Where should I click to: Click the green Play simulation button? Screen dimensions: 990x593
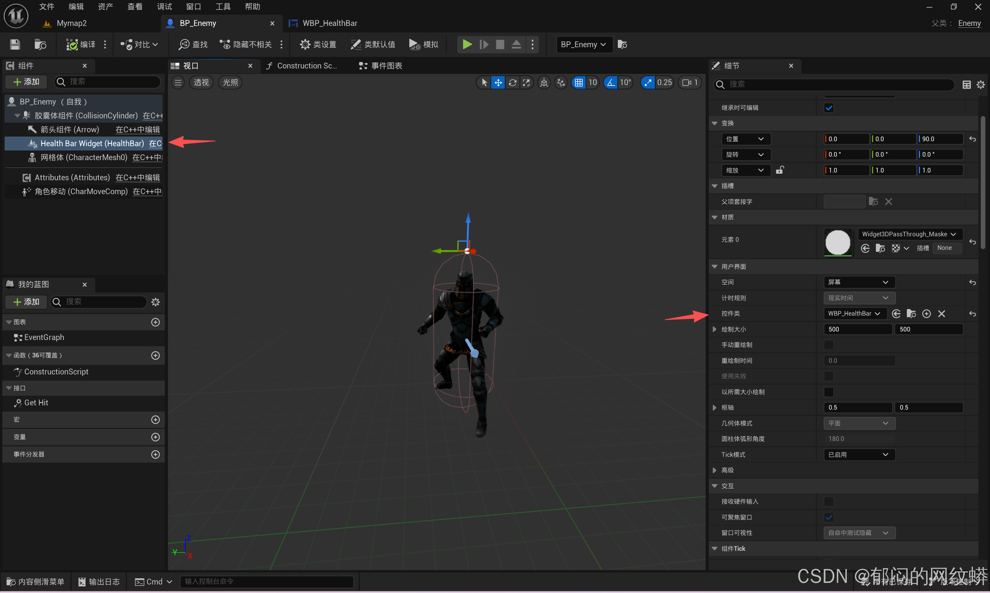(x=467, y=44)
